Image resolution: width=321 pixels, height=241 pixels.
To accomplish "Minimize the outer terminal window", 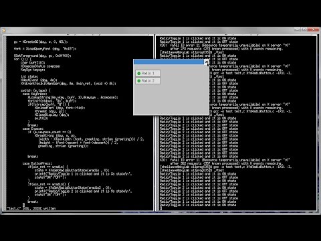I will click(x=297, y=29).
